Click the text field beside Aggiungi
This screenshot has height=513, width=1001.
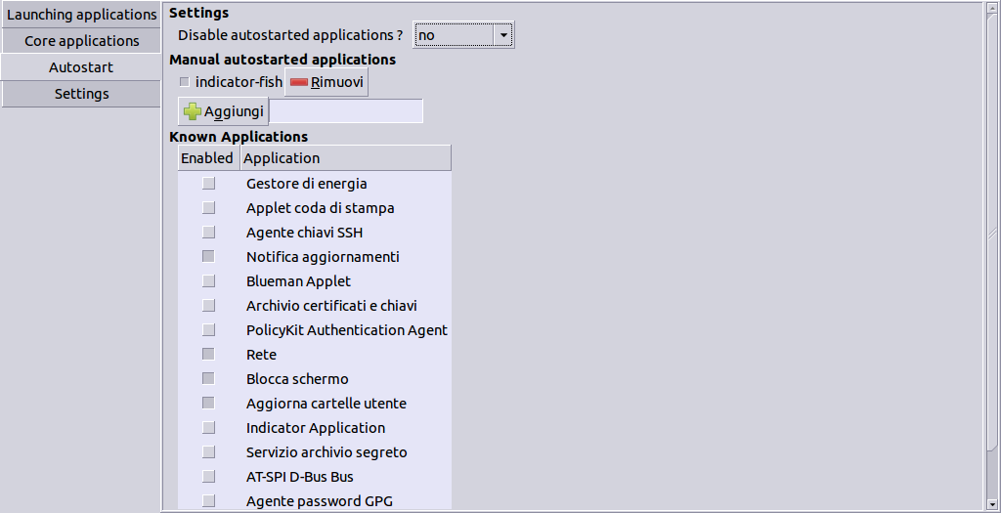(x=346, y=111)
